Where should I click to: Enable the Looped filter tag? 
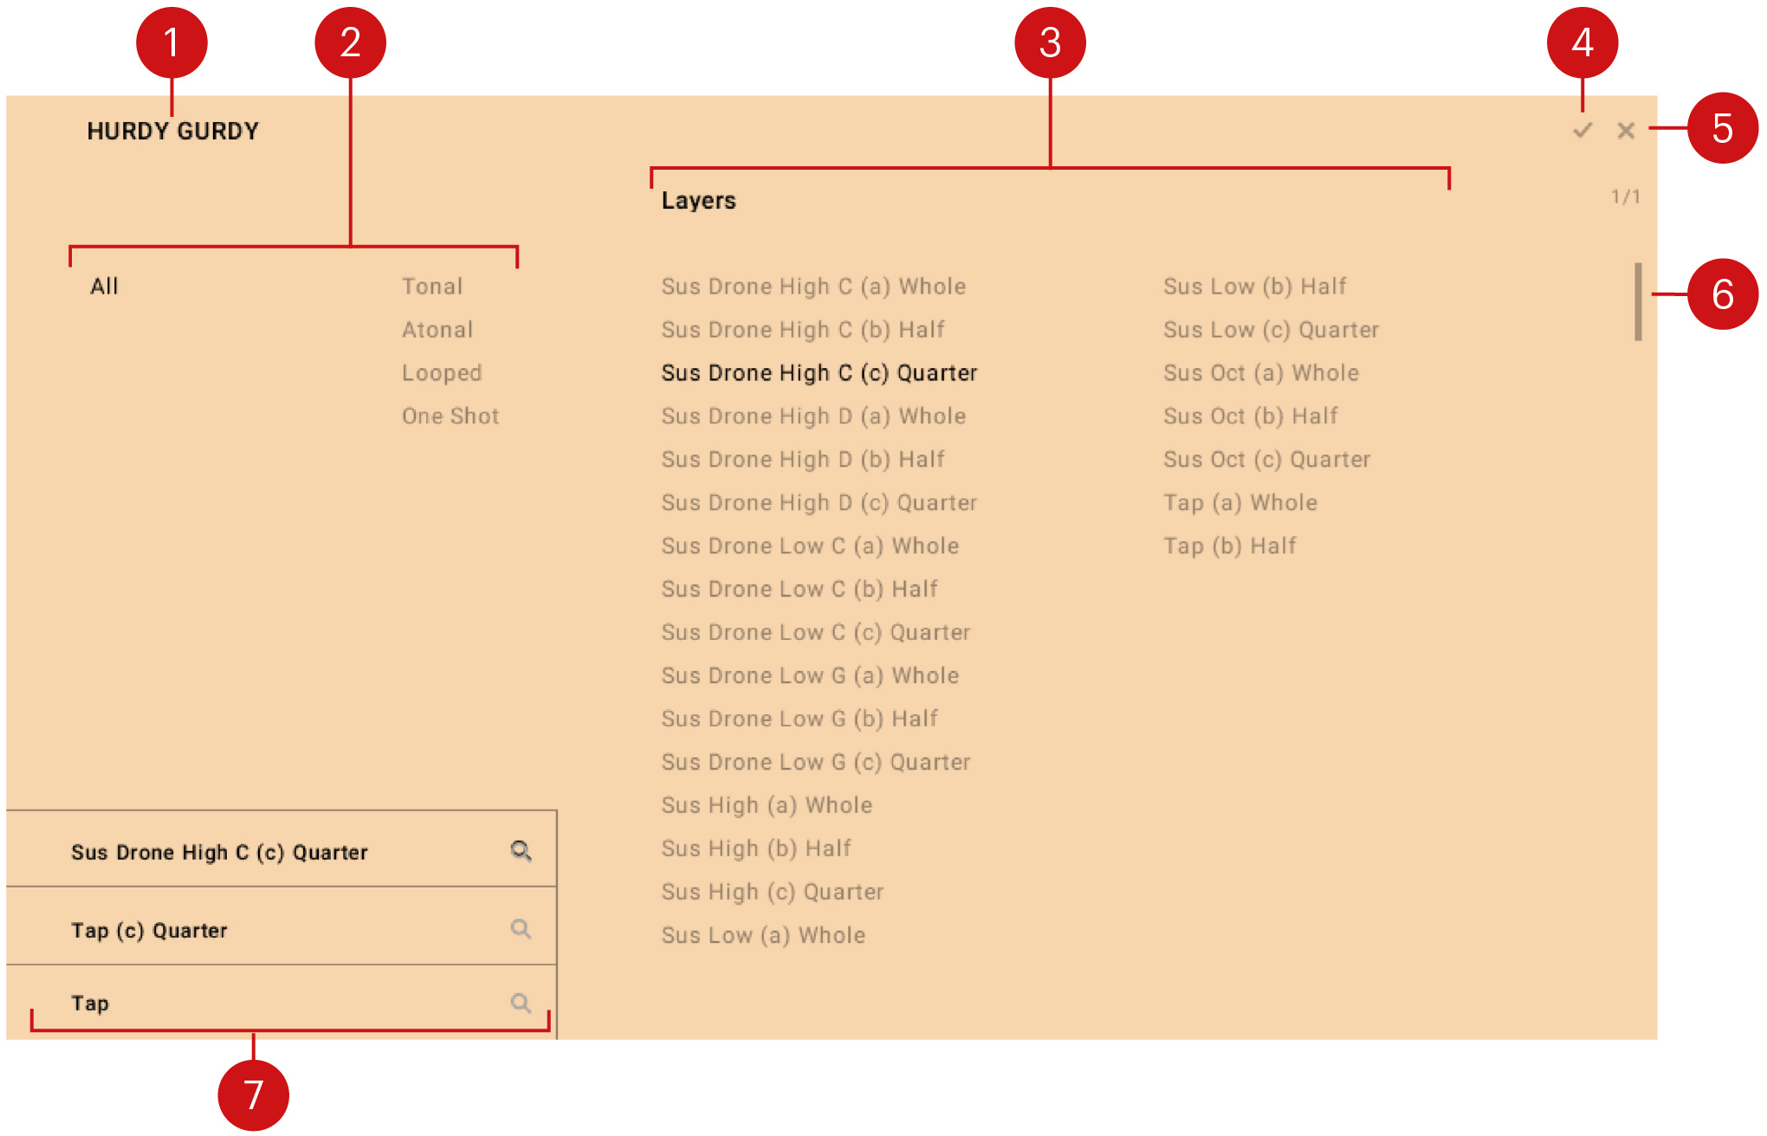(441, 373)
